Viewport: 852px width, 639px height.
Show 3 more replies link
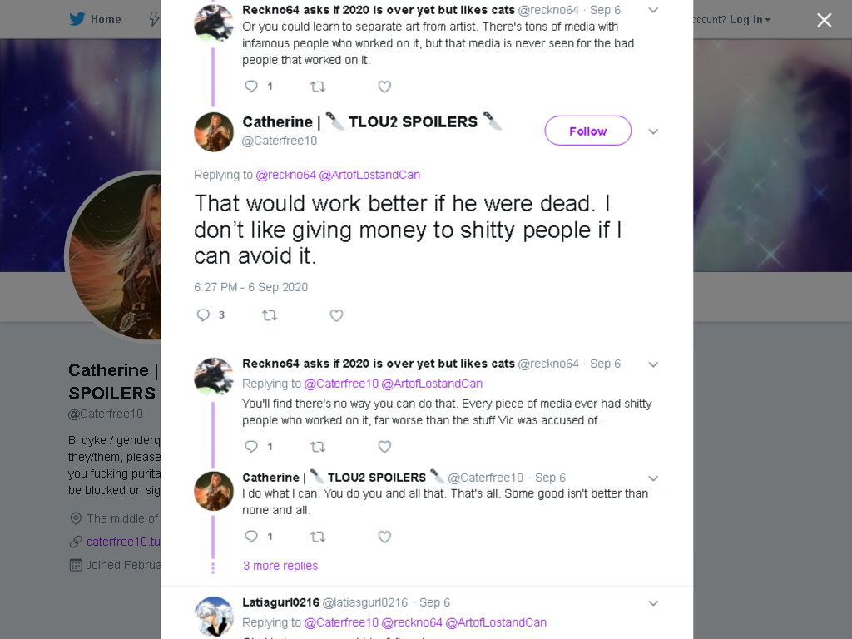click(x=280, y=566)
